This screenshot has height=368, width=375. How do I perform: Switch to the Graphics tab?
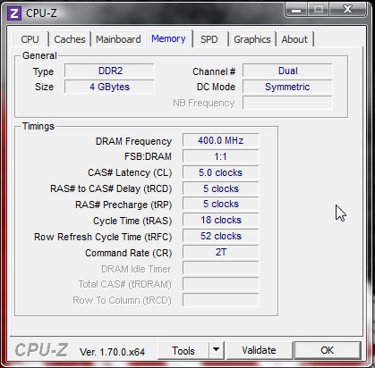(x=252, y=39)
